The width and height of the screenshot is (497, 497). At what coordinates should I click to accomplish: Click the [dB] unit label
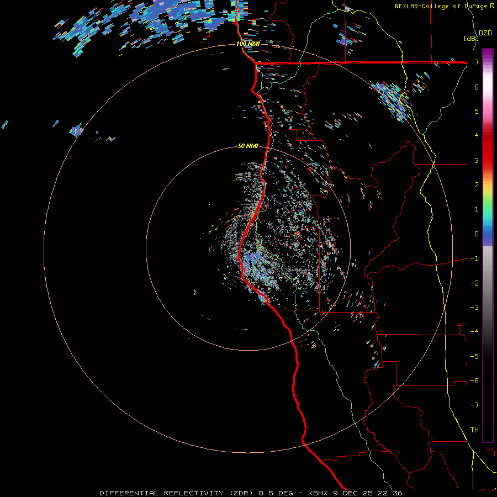(471, 38)
